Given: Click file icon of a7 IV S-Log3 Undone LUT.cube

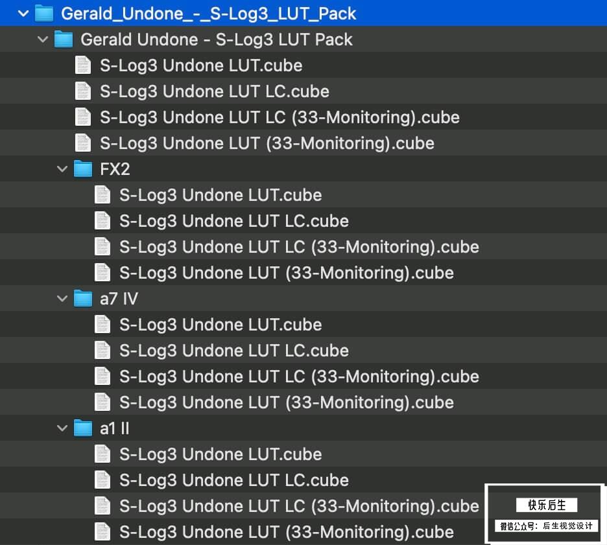Looking at the screenshot, I should tap(102, 324).
